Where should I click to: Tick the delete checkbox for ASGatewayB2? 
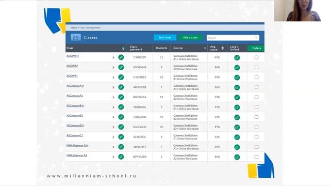click(256, 117)
